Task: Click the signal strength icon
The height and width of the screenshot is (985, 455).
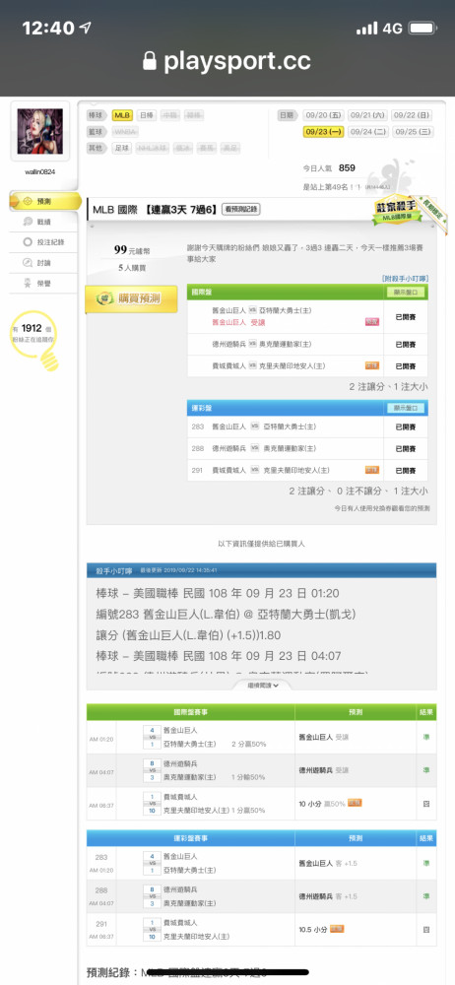Action: click(x=366, y=28)
